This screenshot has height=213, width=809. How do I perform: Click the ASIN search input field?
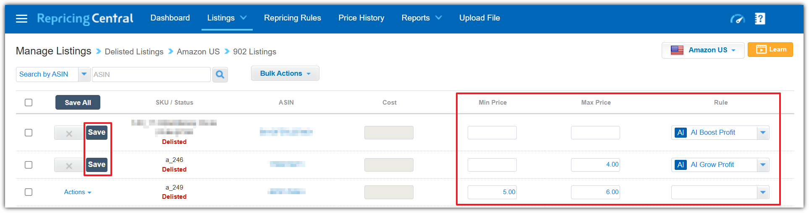click(x=151, y=75)
